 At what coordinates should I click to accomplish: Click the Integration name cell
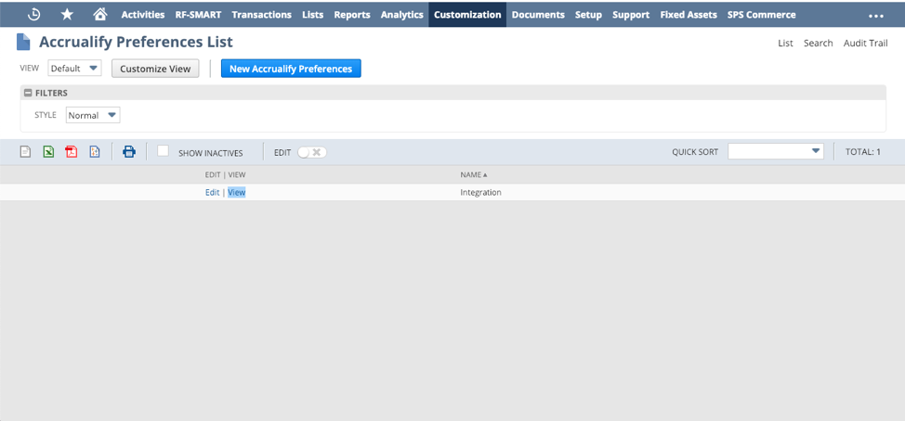pos(480,192)
